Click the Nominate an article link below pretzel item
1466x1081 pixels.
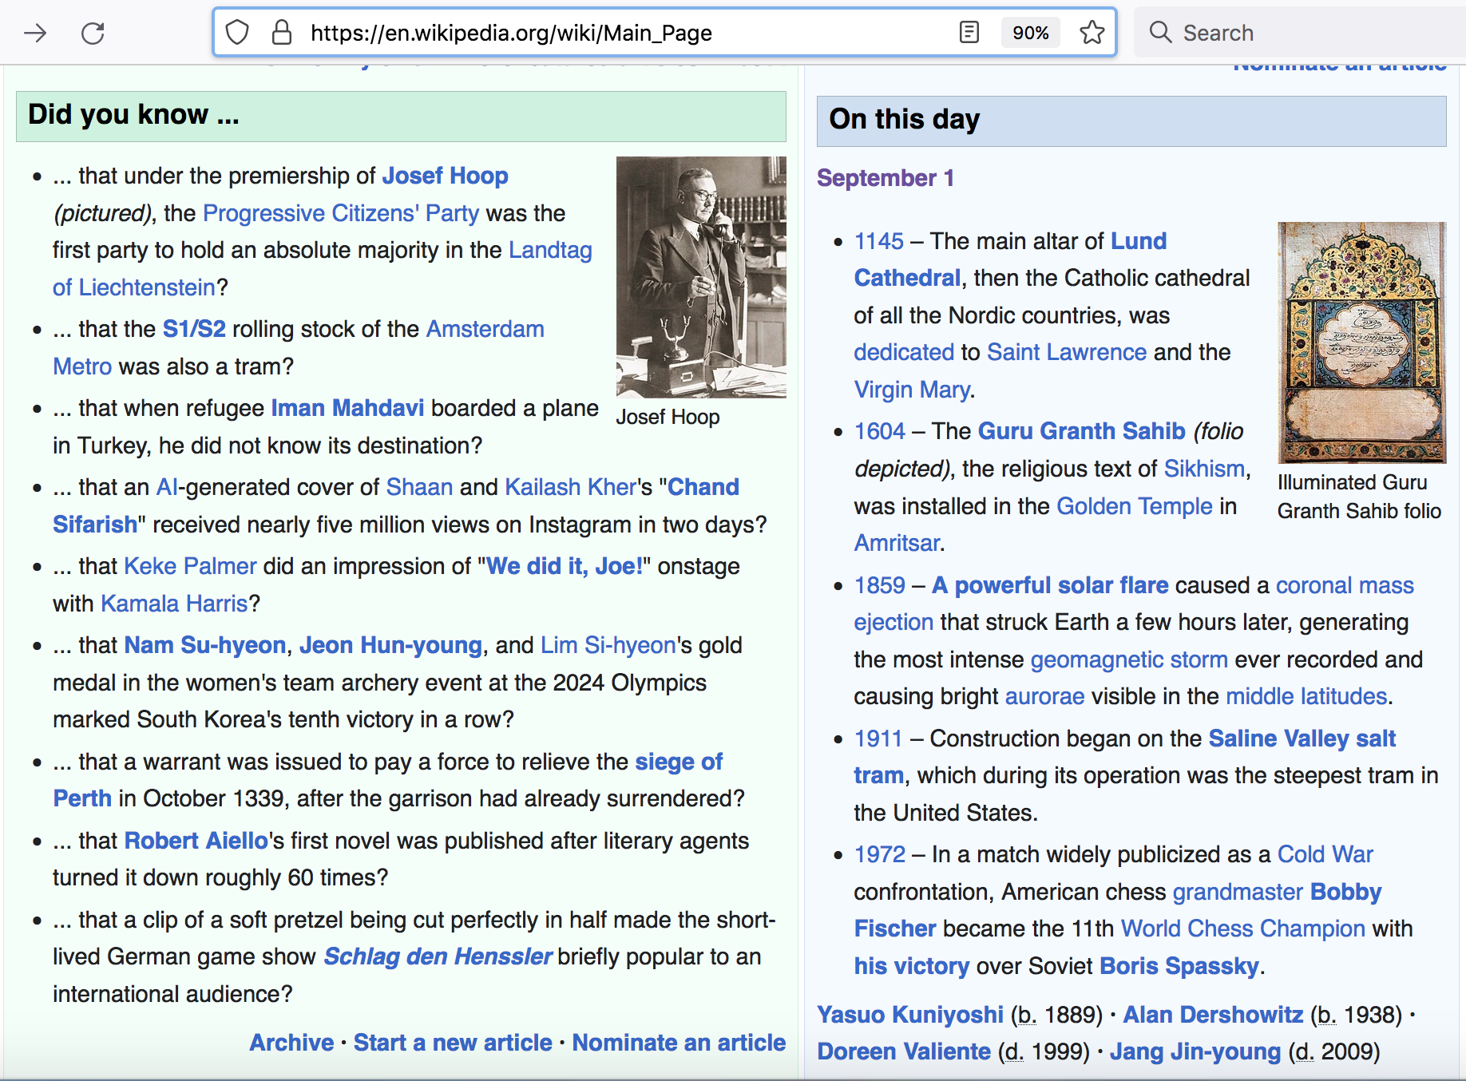679,1043
